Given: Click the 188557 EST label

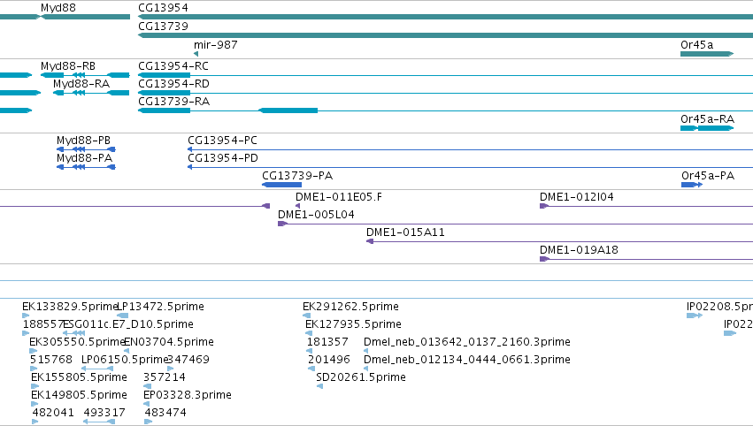Looking at the screenshot, I should click(x=43, y=324).
